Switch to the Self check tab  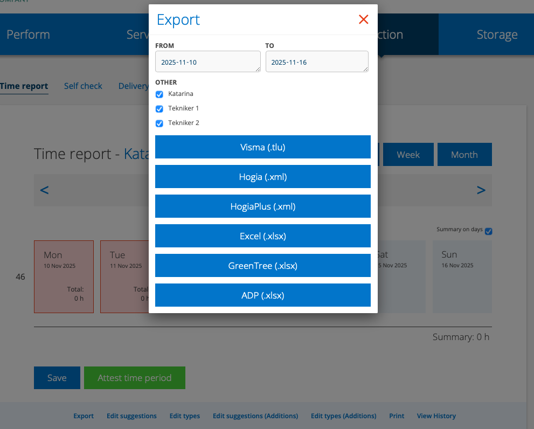[x=83, y=86]
